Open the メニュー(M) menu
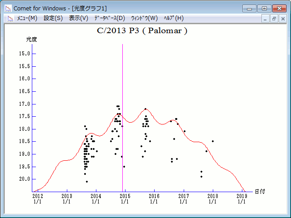 pos(27,18)
